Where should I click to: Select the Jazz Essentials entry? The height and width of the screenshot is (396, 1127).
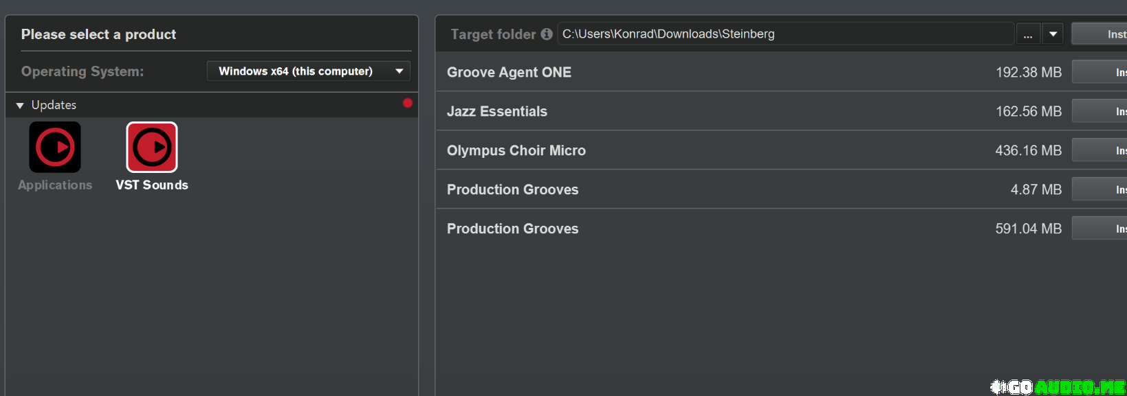tap(497, 111)
